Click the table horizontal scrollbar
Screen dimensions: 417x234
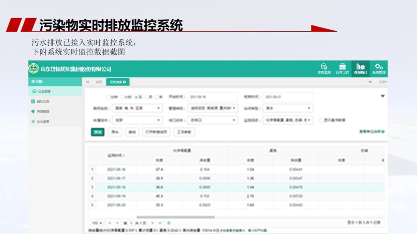coord(176,217)
